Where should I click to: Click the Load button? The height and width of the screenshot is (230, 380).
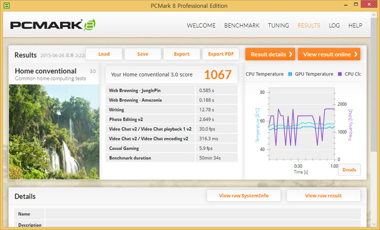(104, 54)
